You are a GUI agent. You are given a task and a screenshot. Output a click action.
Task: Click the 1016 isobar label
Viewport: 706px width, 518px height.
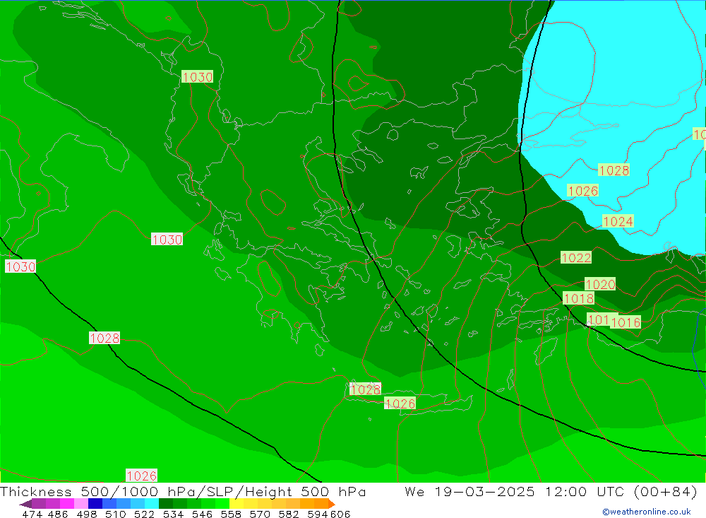626,322
